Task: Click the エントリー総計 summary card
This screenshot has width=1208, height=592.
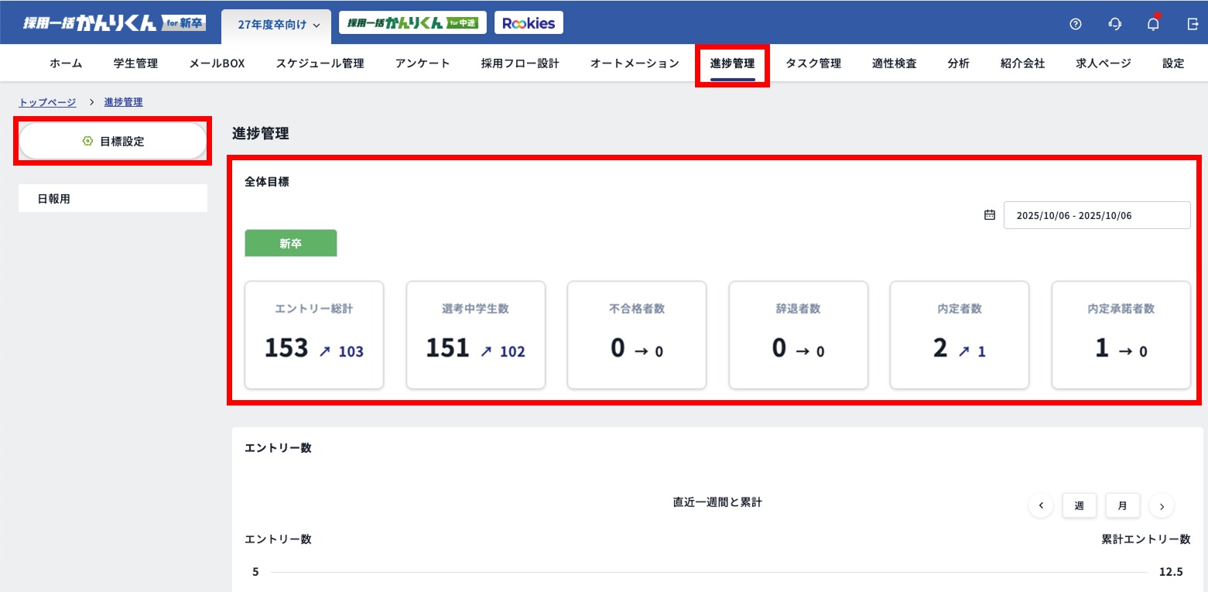Action: point(314,335)
